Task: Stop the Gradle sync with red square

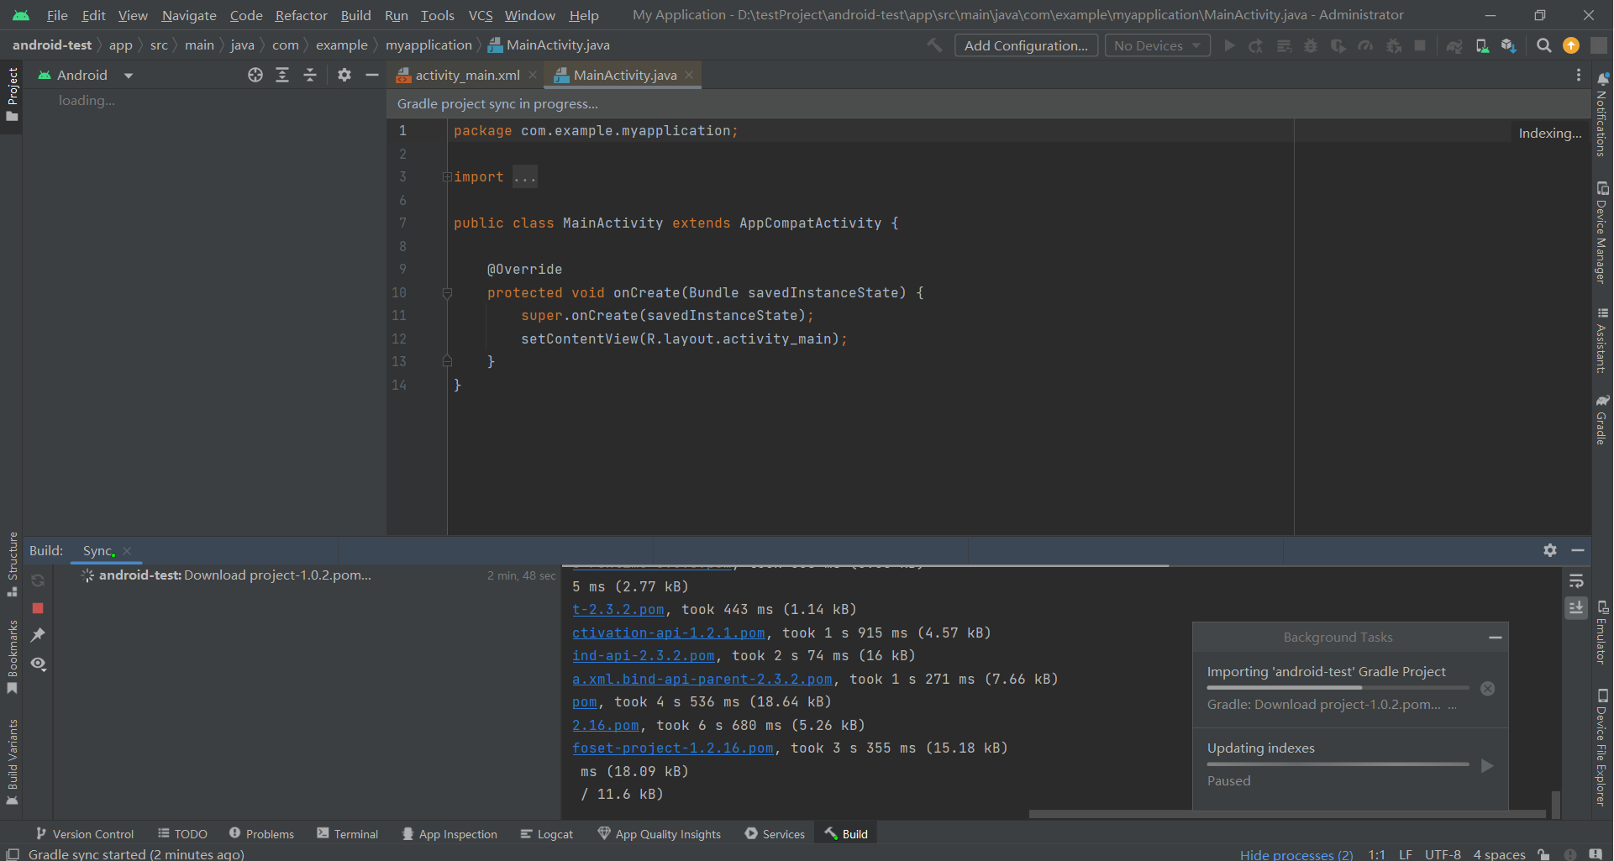Action: point(38,607)
